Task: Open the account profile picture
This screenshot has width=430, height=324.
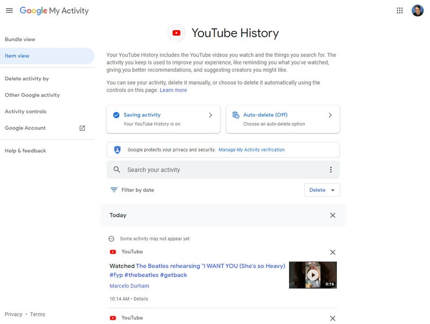Action: 417,11
